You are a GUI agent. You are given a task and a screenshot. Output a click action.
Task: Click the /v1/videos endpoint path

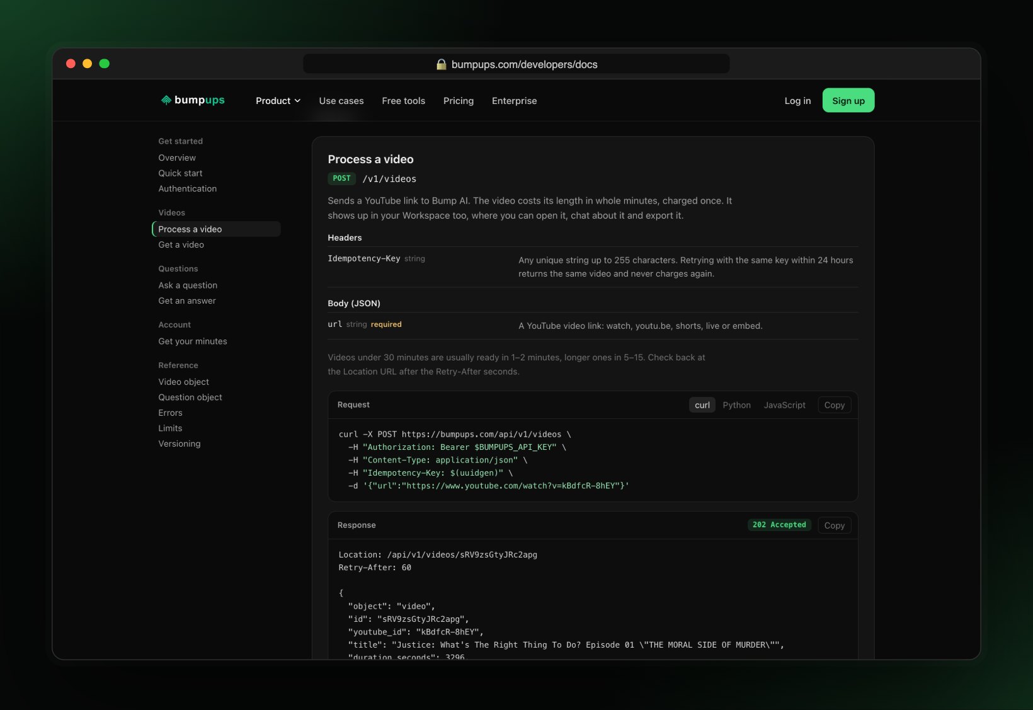point(389,179)
